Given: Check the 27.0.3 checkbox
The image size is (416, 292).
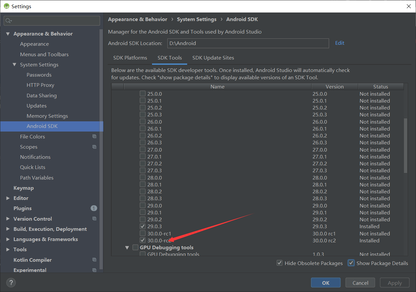Looking at the screenshot, I should [x=142, y=170].
